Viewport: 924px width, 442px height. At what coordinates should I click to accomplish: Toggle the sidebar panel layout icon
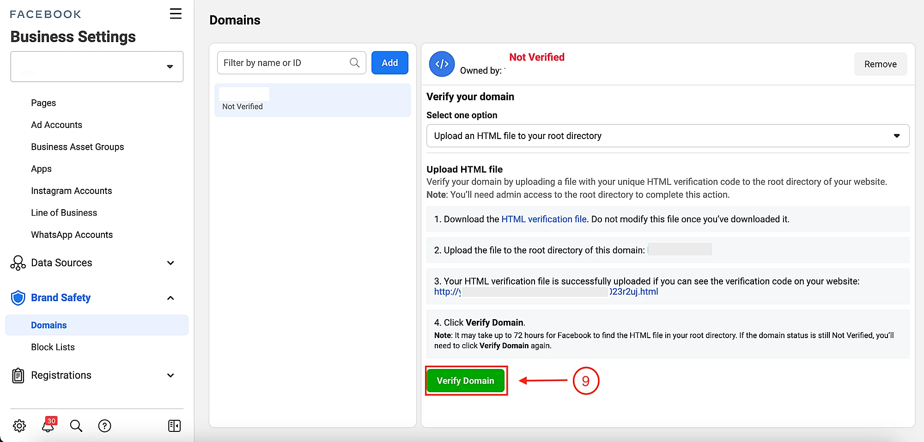pyautogui.click(x=175, y=426)
